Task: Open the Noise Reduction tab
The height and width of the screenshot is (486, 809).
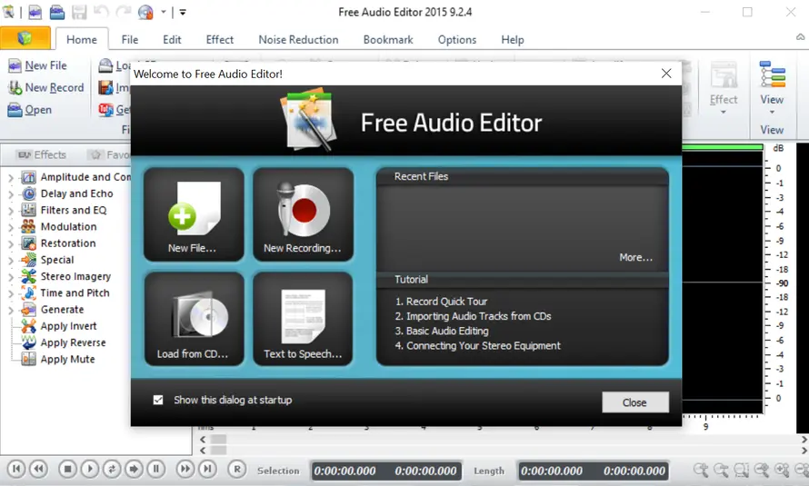Action: pos(298,40)
